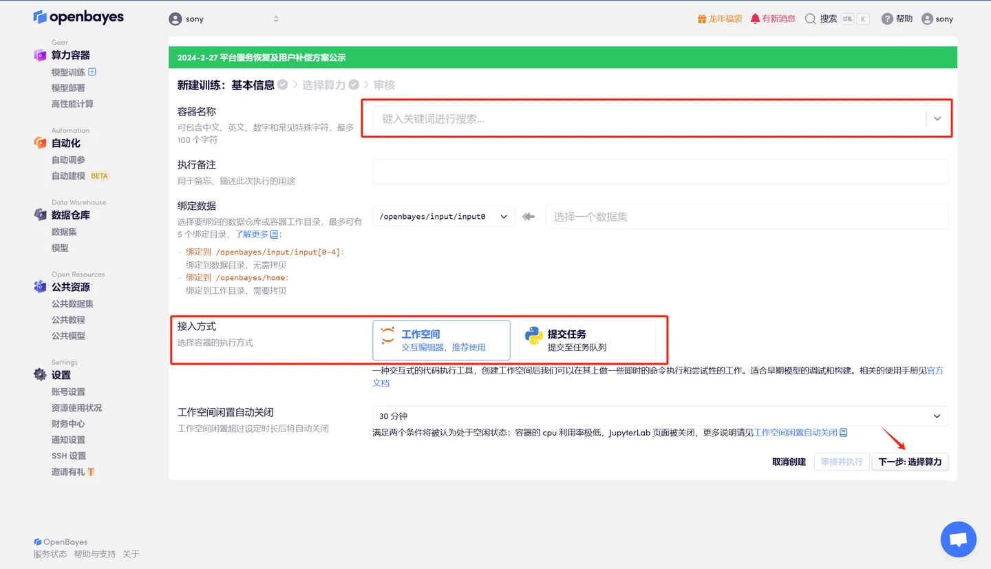This screenshot has height=569, width=991.
Task: Open the 算力容器 section icon
Action: (x=40, y=54)
